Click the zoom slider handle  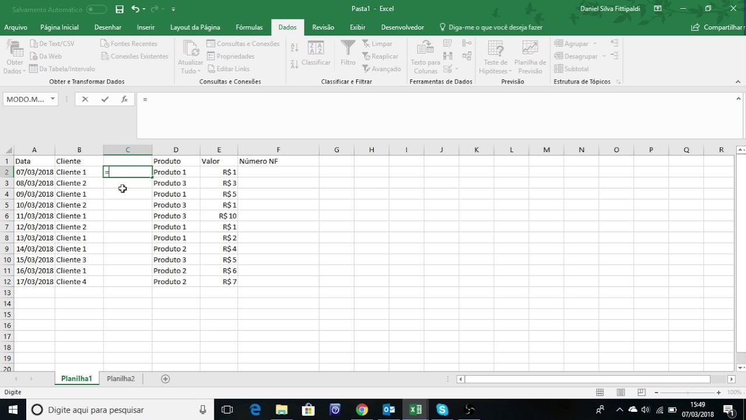(x=687, y=393)
